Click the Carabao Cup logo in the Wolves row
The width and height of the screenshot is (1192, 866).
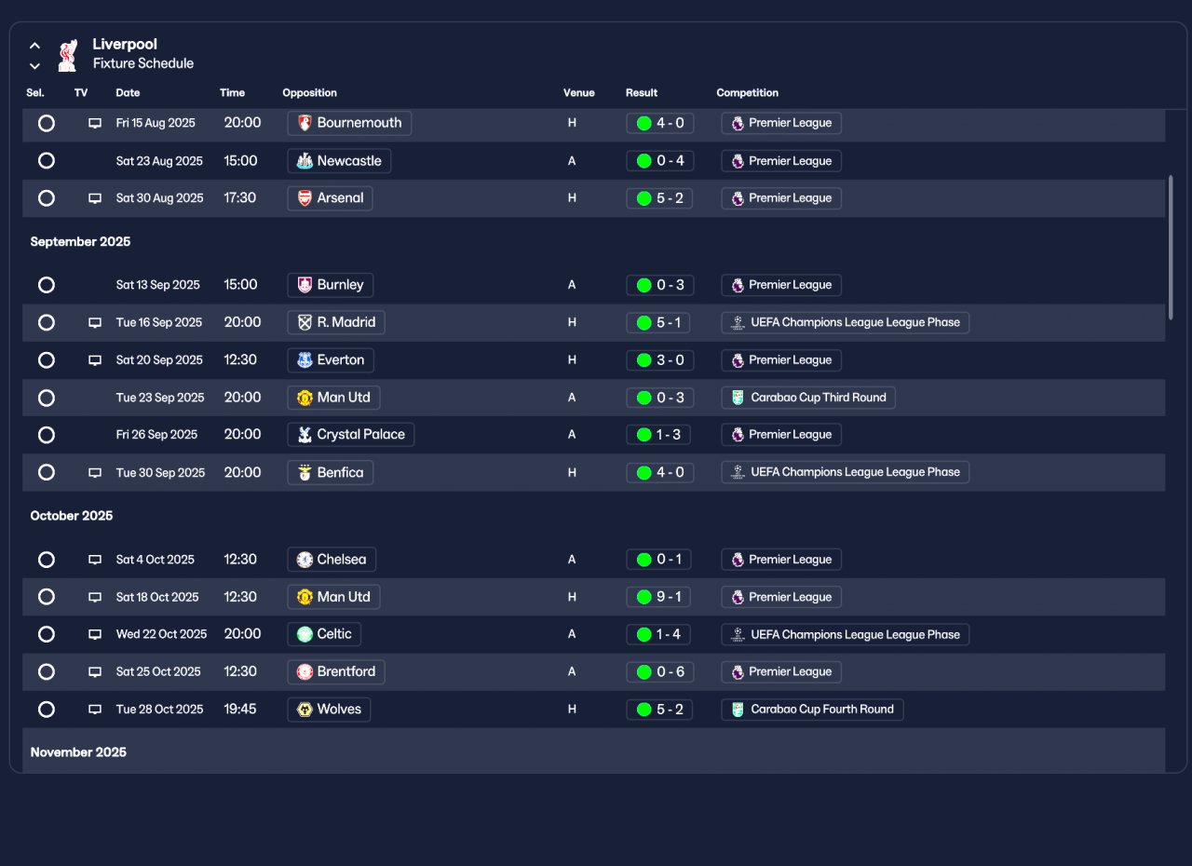(738, 710)
